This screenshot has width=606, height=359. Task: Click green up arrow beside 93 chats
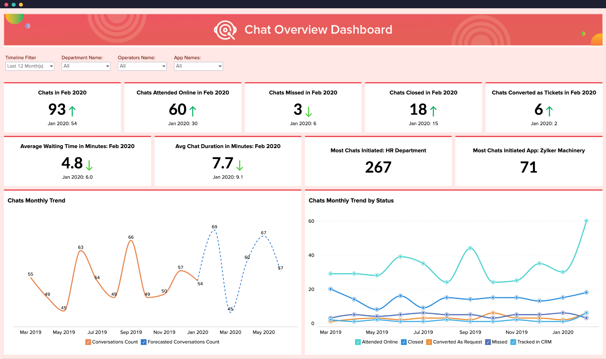(72, 111)
